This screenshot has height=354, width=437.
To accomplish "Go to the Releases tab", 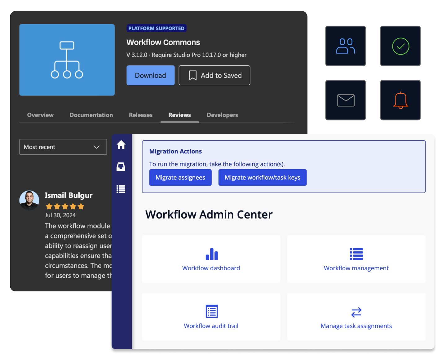I will pyautogui.click(x=141, y=115).
